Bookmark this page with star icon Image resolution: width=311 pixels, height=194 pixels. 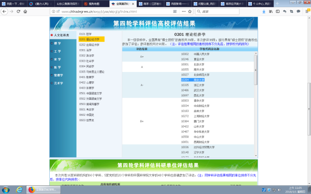tap(190, 11)
